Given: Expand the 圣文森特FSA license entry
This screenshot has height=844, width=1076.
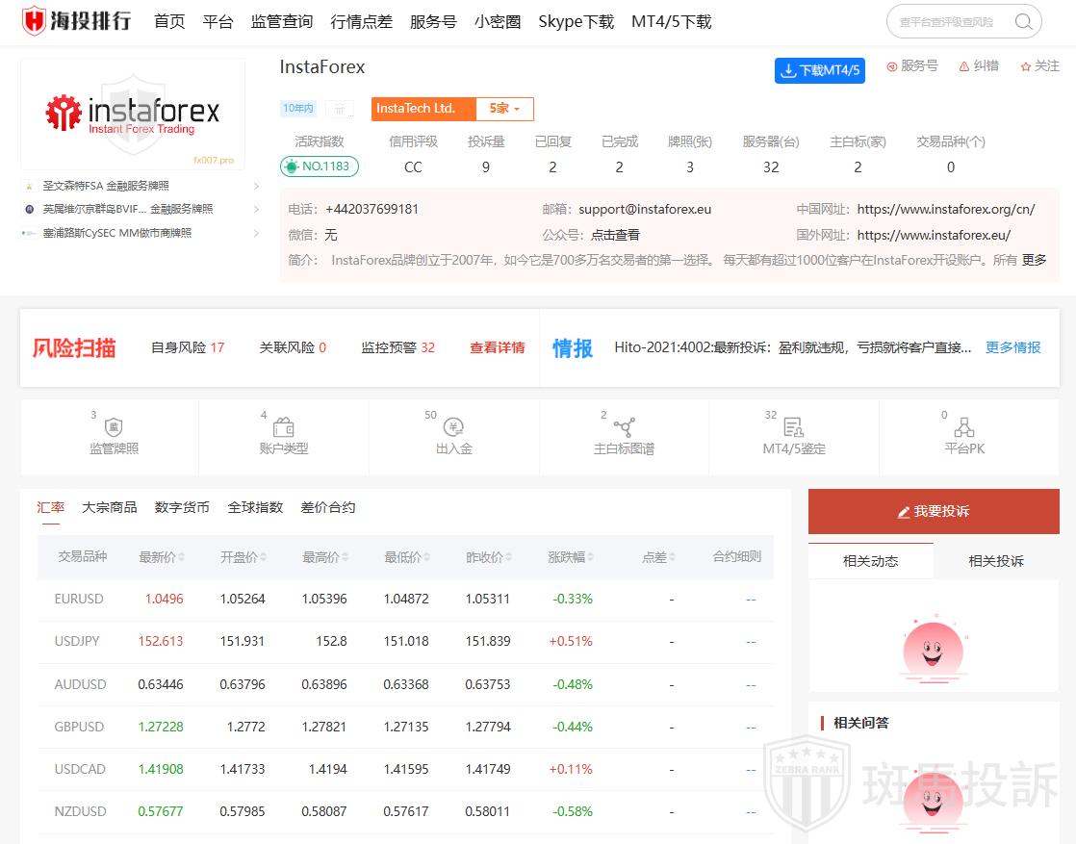Looking at the screenshot, I should coord(256,186).
